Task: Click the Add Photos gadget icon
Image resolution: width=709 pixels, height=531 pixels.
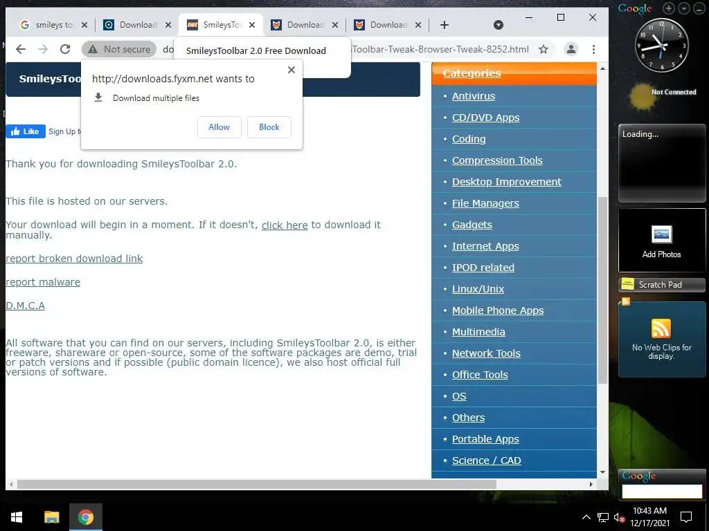Action: tap(661, 234)
